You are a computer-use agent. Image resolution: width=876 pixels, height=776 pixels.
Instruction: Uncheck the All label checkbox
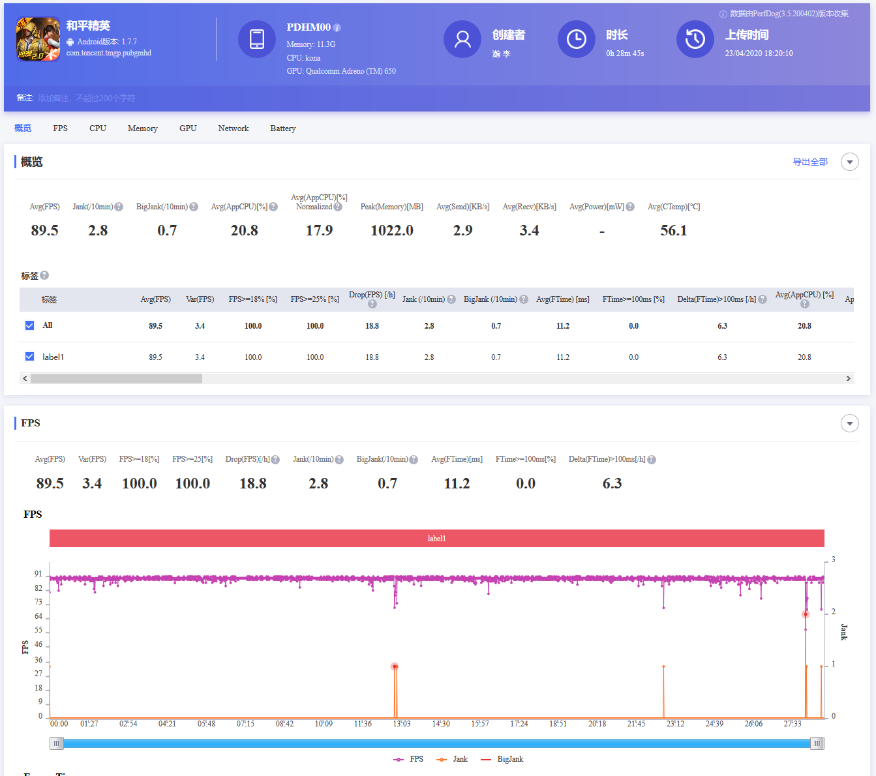[29, 325]
